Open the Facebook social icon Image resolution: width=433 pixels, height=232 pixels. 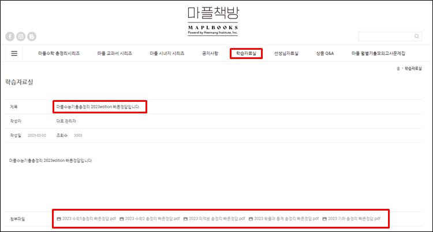(10, 36)
